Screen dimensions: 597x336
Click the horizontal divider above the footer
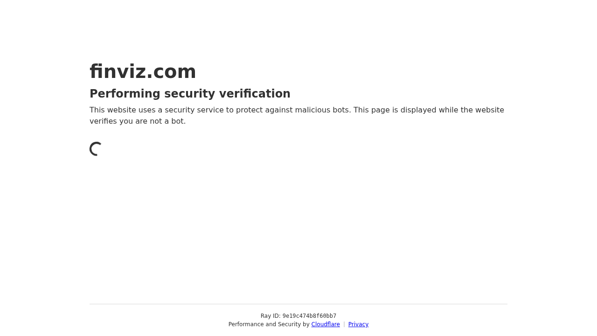click(298, 304)
